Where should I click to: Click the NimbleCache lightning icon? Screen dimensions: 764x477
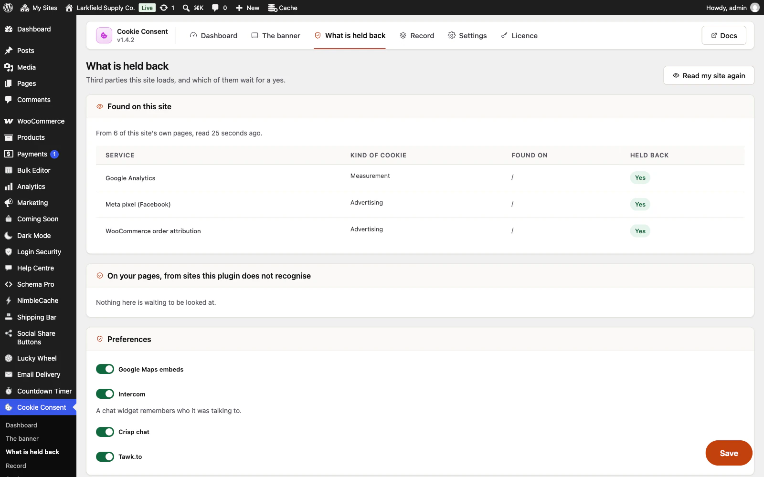tap(9, 301)
